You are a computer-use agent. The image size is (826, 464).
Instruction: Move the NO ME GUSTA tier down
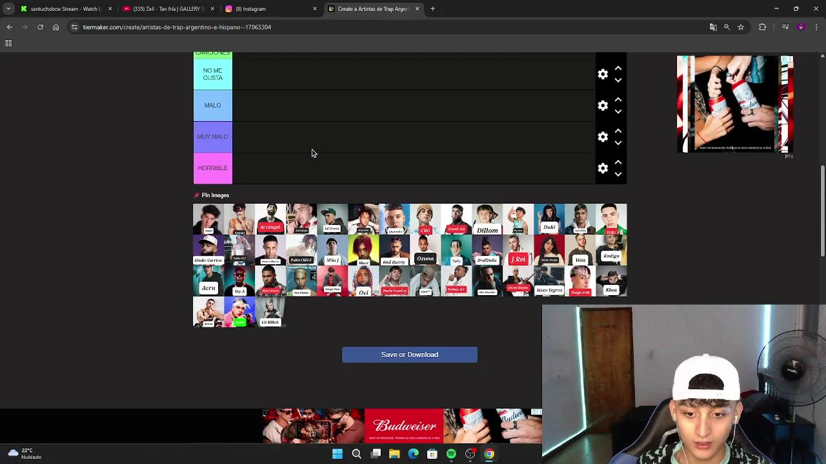tap(618, 81)
